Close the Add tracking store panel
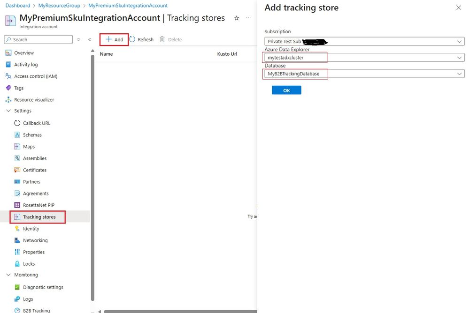The width and height of the screenshot is (469, 313). point(459,8)
